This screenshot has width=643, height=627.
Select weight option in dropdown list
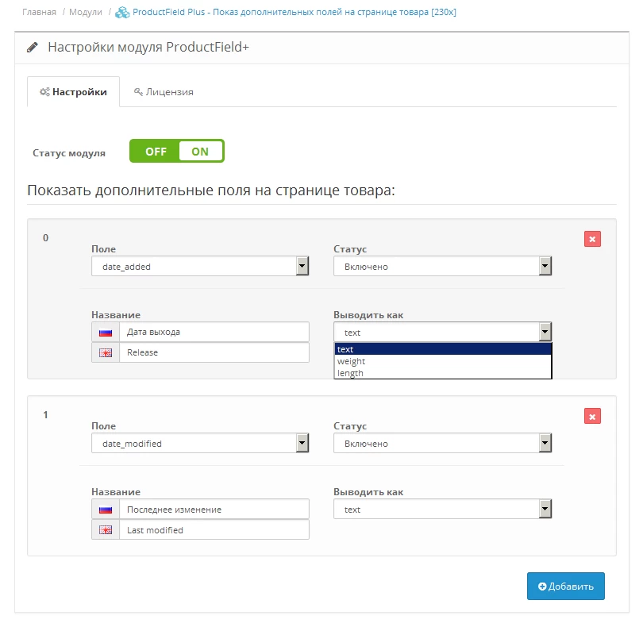coord(443,361)
